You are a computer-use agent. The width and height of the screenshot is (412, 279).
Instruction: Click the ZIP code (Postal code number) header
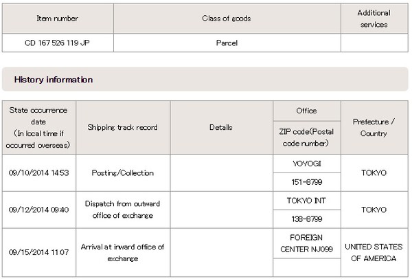click(x=306, y=138)
